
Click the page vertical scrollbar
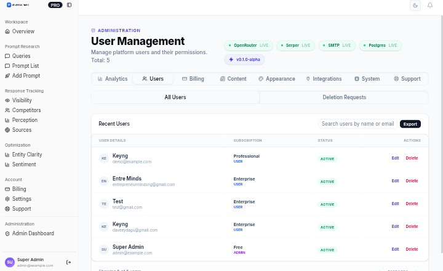coord(442,134)
